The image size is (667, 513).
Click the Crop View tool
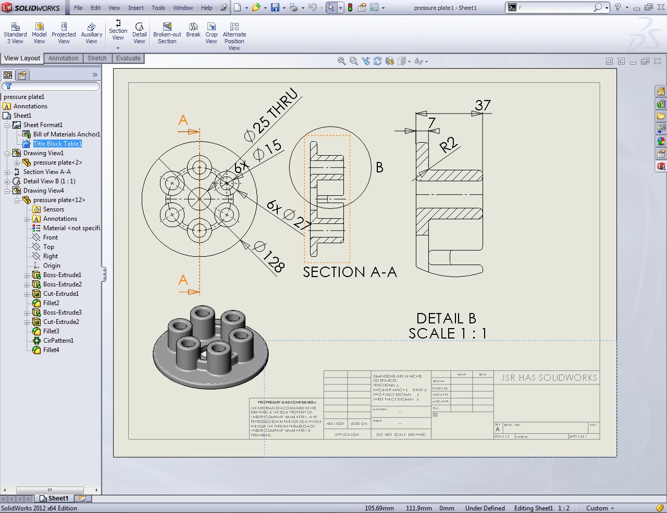pyautogui.click(x=211, y=33)
